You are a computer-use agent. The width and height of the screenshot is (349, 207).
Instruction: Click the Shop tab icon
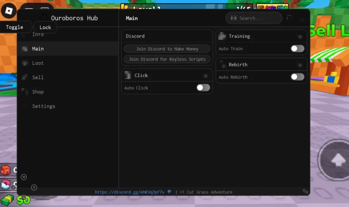(x=25, y=91)
